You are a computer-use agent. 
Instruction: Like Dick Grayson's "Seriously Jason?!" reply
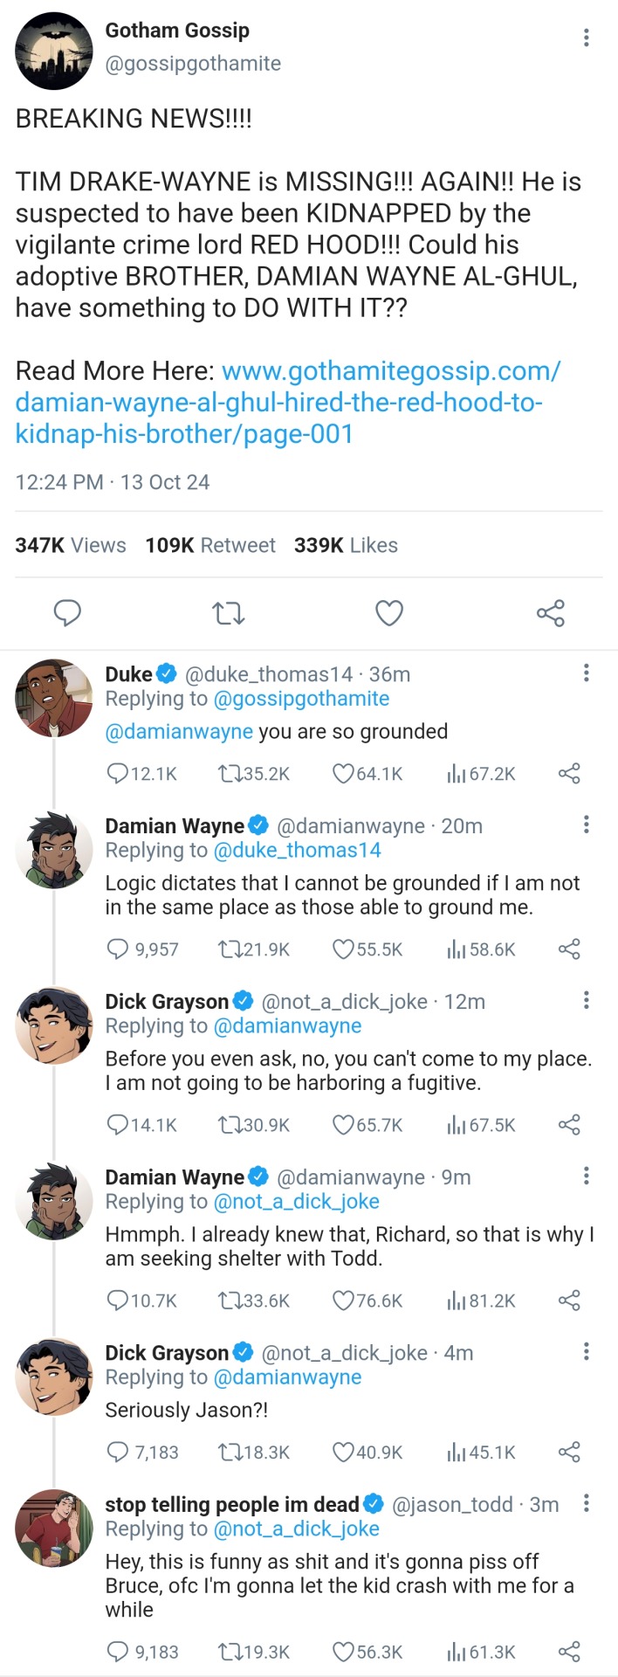tap(344, 1453)
